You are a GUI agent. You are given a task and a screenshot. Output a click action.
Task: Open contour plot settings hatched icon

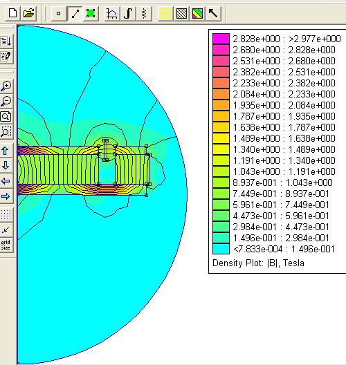181,14
